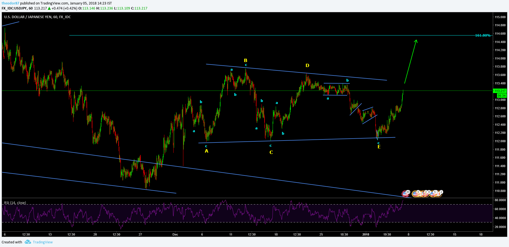This screenshot has height=247, width=509.
Task: Click the L:113.109 low value
Action: 122,8
